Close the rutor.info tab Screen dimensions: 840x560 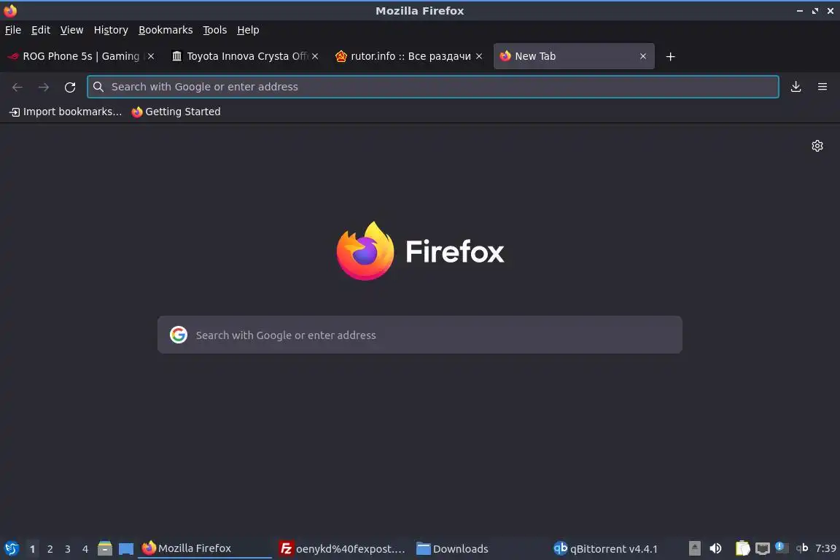point(479,56)
